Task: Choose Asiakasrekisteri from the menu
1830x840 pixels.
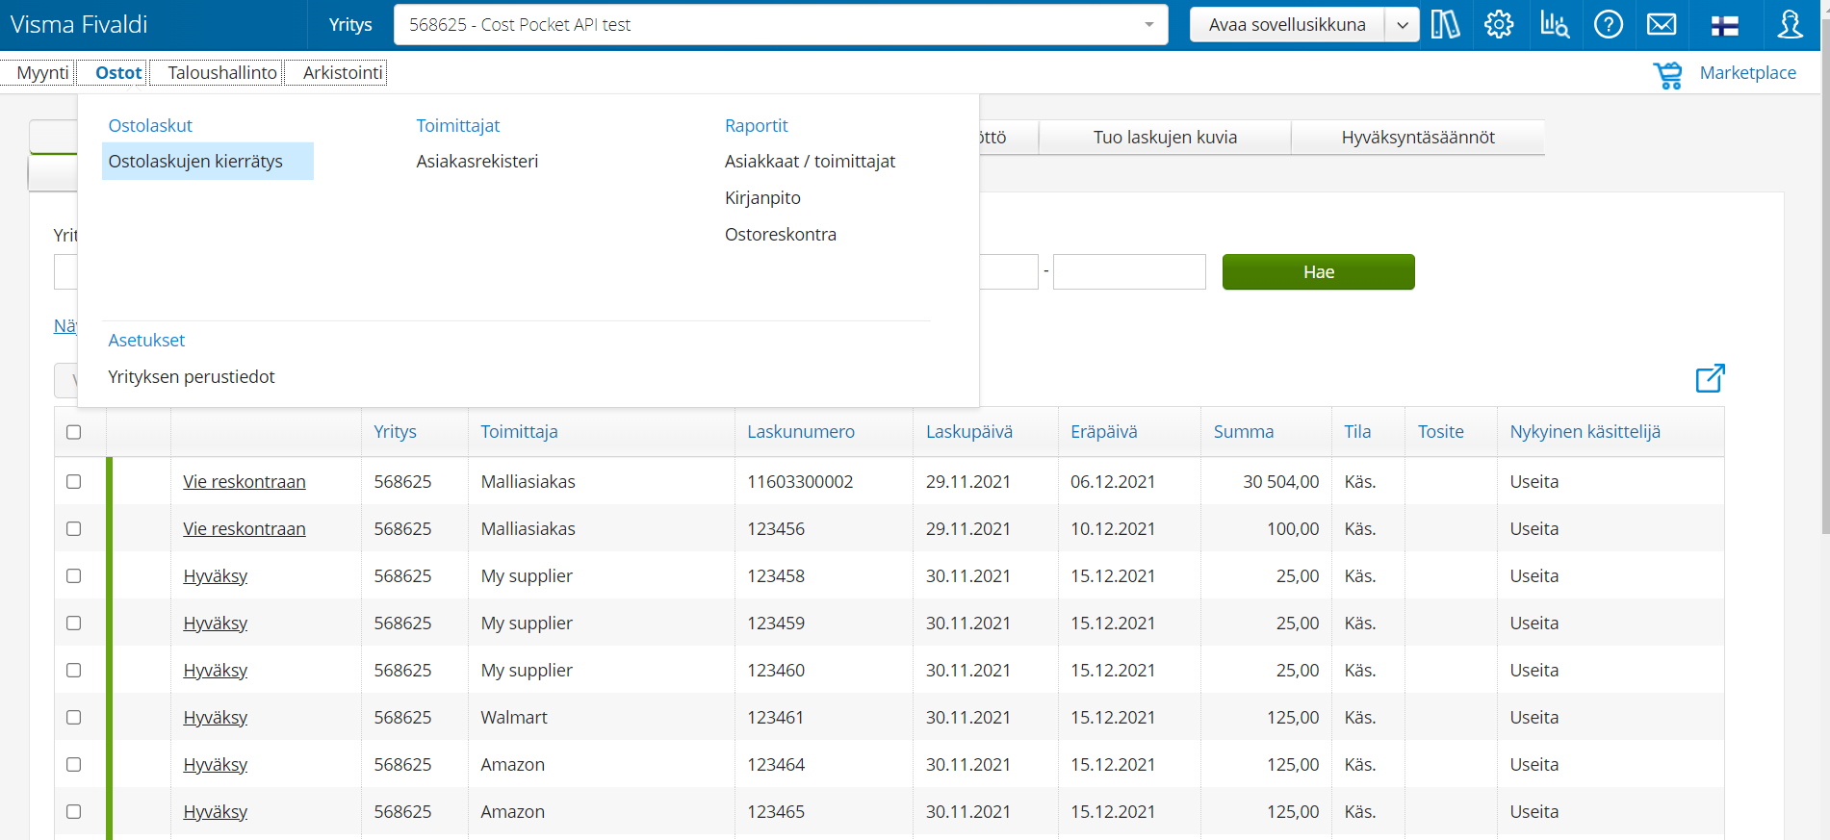Action: pos(477,162)
